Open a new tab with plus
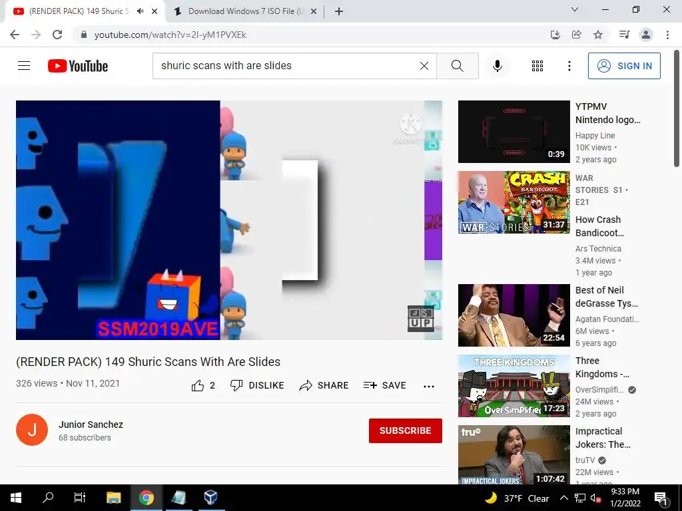Viewport: 682px width, 511px height. pyautogui.click(x=339, y=12)
